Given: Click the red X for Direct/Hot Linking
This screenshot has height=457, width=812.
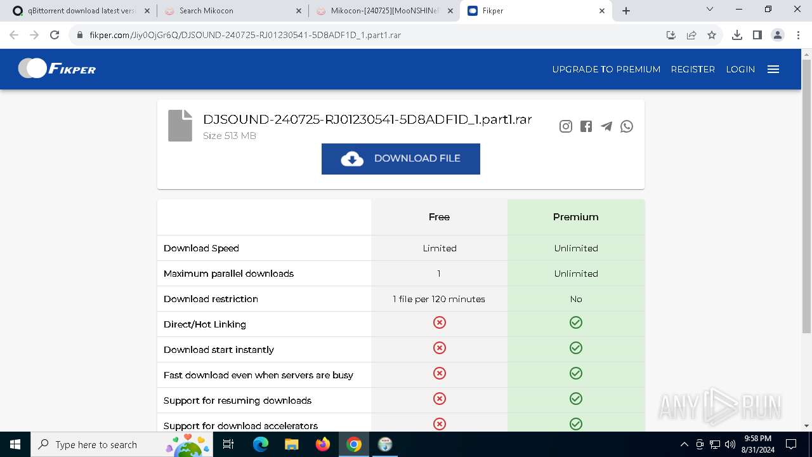Looking at the screenshot, I should [440, 322].
